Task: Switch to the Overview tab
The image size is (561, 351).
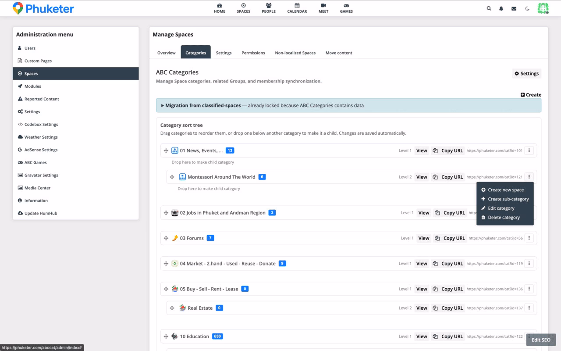Action: [167, 53]
